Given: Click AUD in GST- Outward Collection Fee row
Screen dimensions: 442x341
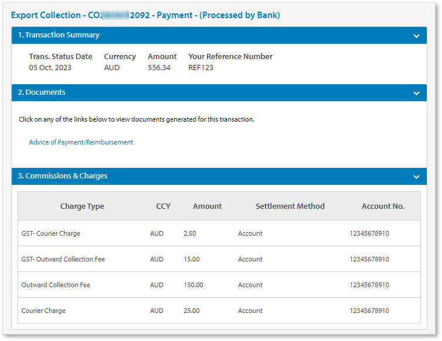Looking at the screenshot, I should click(157, 259).
